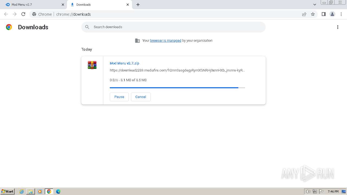Pause the Mod Menu v2.7.zip download
This screenshot has height=195, width=347.
(119, 97)
